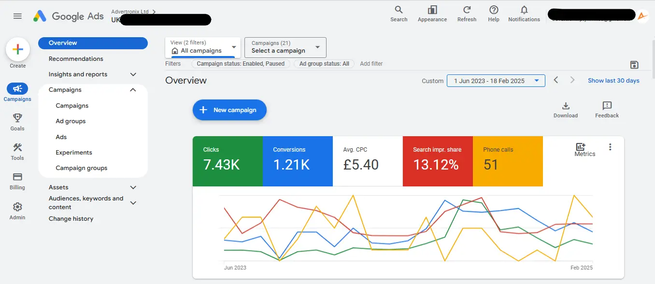
Task: Select the blue Conversions scorecard
Action: (x=298, y=161)
